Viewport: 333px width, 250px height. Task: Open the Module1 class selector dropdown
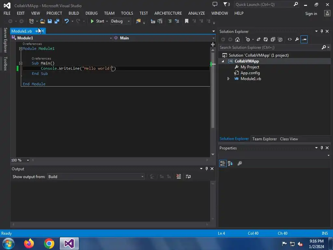coord(111,38)
